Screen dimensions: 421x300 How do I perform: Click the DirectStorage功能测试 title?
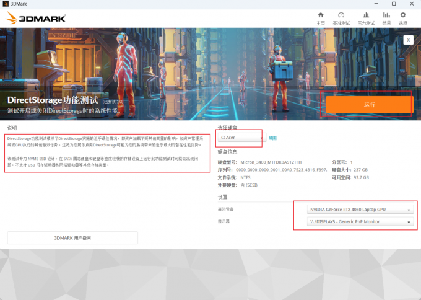53,100
